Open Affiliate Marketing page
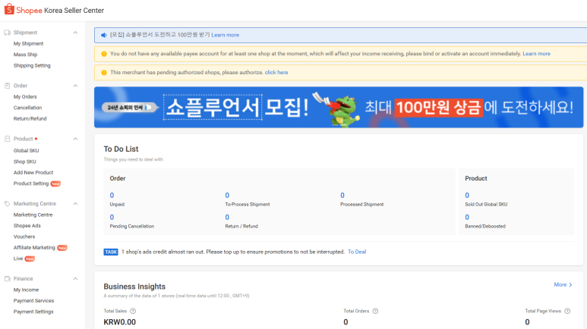 (x=34, y=247)
